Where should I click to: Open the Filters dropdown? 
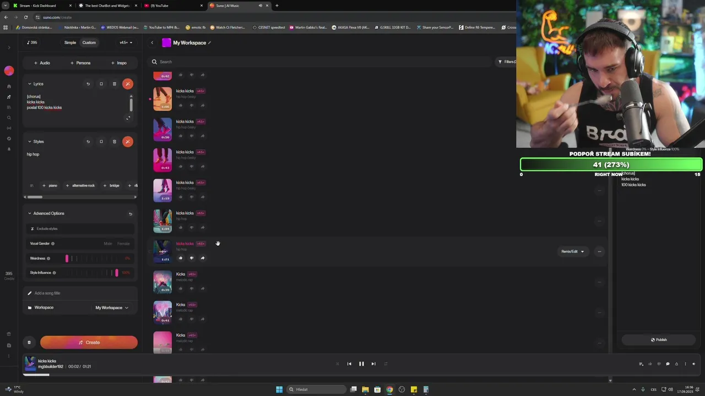507,62
